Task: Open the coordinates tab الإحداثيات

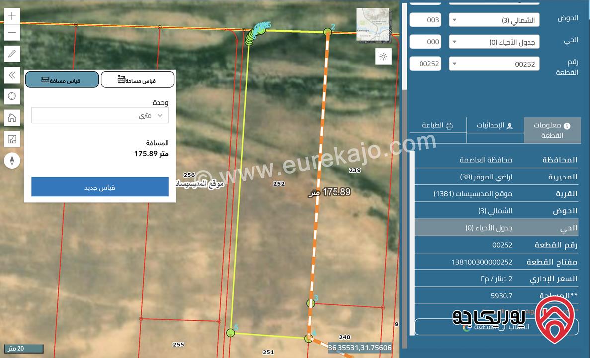Action: (x=495, y=125)
